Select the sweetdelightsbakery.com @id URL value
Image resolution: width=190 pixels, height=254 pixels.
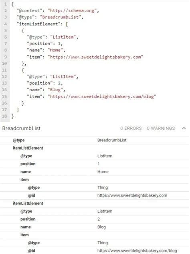132,195
